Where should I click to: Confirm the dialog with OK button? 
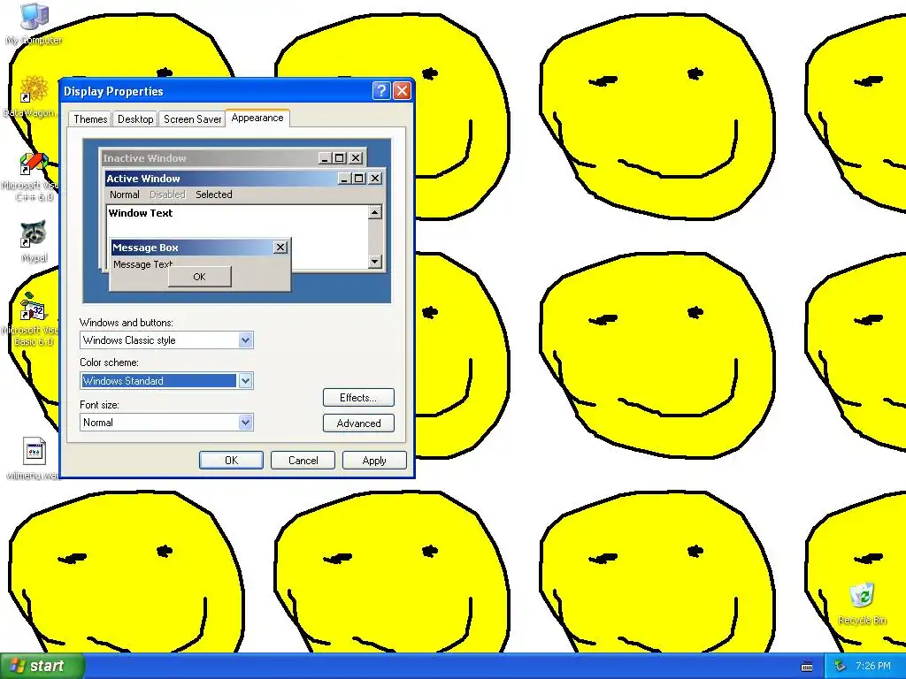coord(231,460)
